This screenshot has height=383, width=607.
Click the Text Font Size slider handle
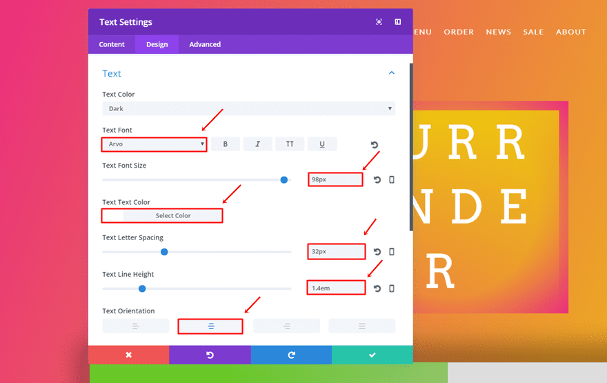(284, 180)
